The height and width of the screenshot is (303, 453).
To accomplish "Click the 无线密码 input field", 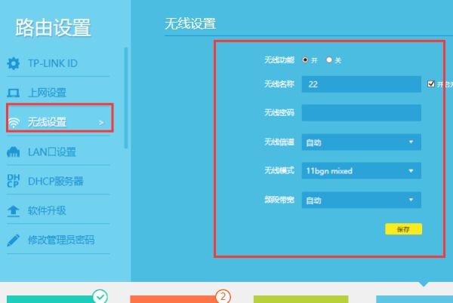I will coord(361,113).
